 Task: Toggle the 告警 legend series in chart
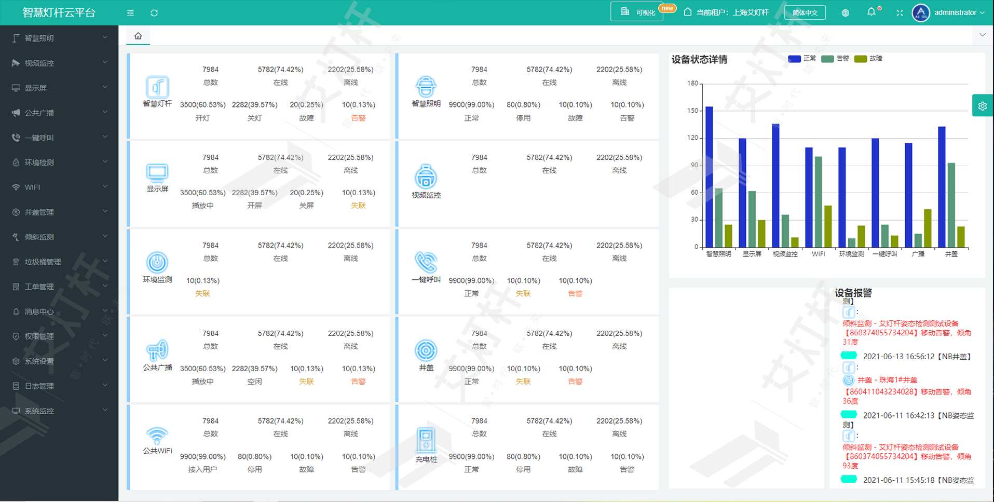[x=835, y=59]
